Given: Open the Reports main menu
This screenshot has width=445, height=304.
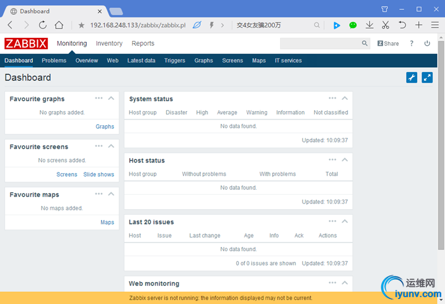Looking at the screenshot, I should (143, 43).
